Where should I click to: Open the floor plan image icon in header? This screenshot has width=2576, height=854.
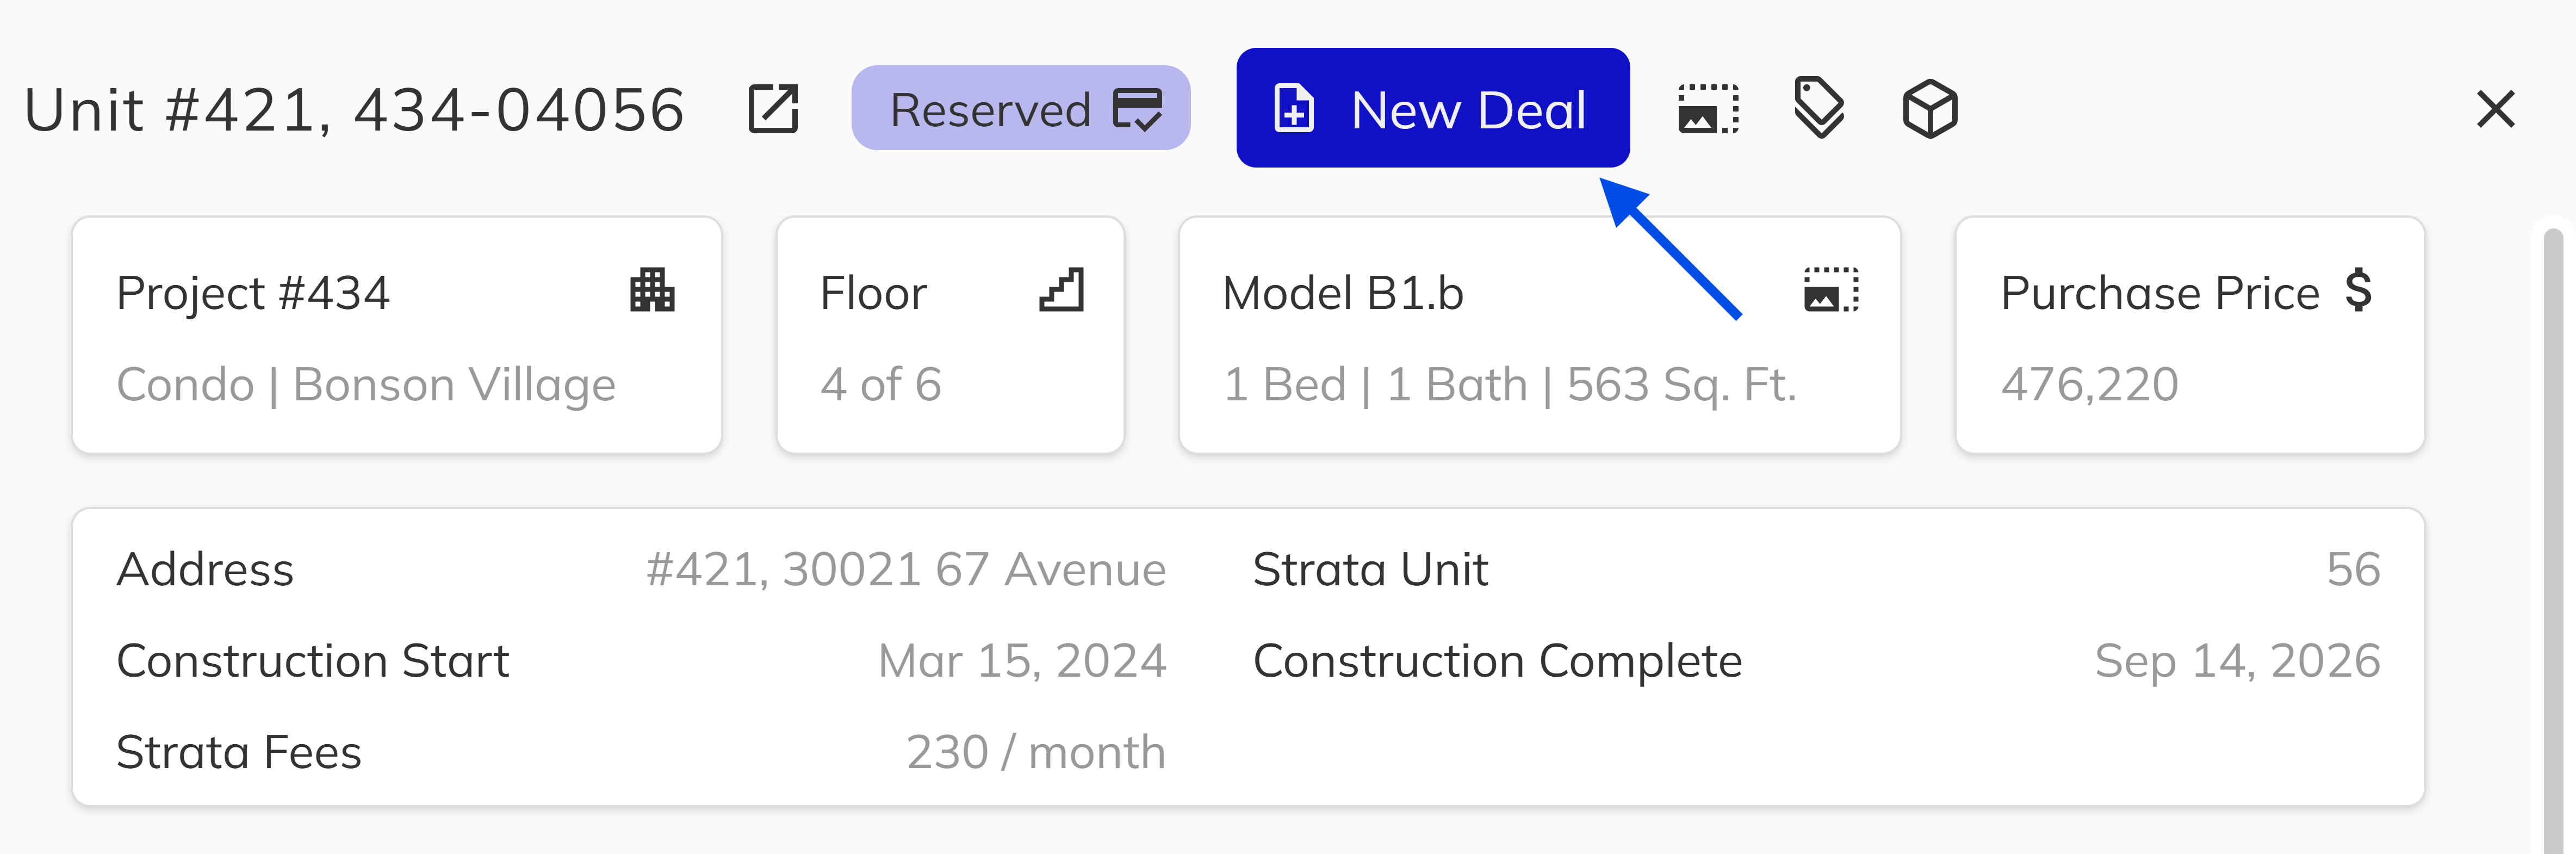click(x=1707, y=108)
